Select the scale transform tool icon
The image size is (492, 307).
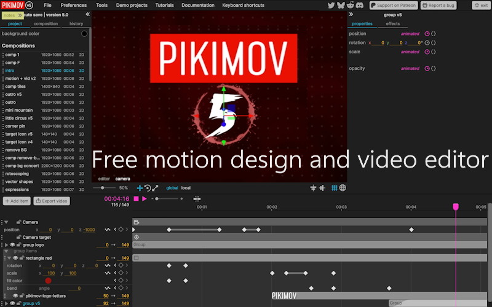tap(155, 188)
